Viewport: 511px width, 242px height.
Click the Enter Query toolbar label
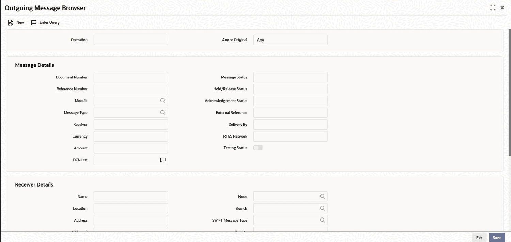pyautogui.click(x=49, y=22)
